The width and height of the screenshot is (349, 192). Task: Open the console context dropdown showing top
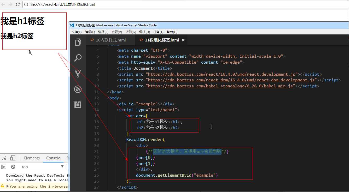(43, 167)
